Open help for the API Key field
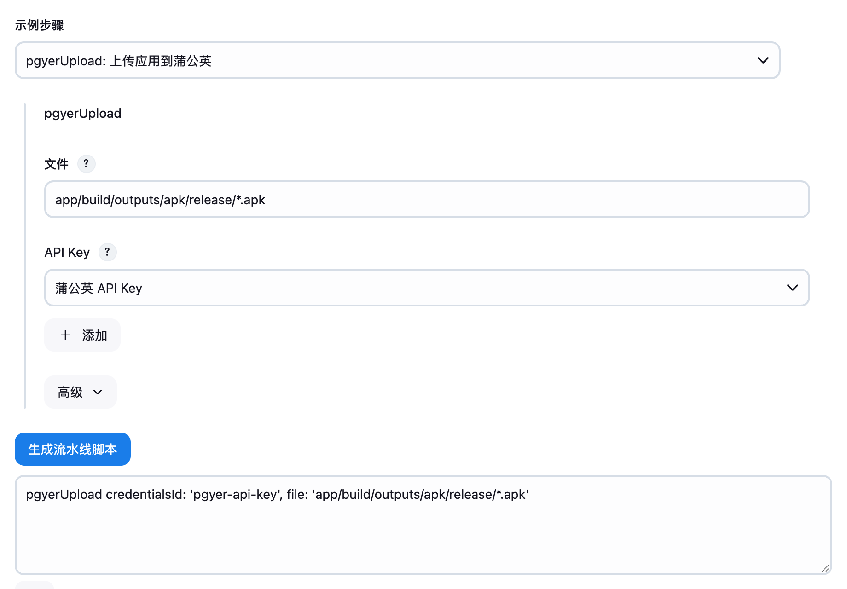Image resolution: width=847 pixels, height=589 pixels. point(107,252)
